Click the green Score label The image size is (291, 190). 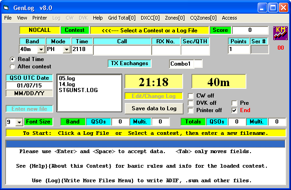220,30
